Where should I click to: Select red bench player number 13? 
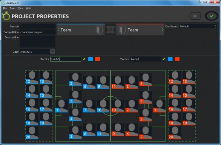pos(189,77)
